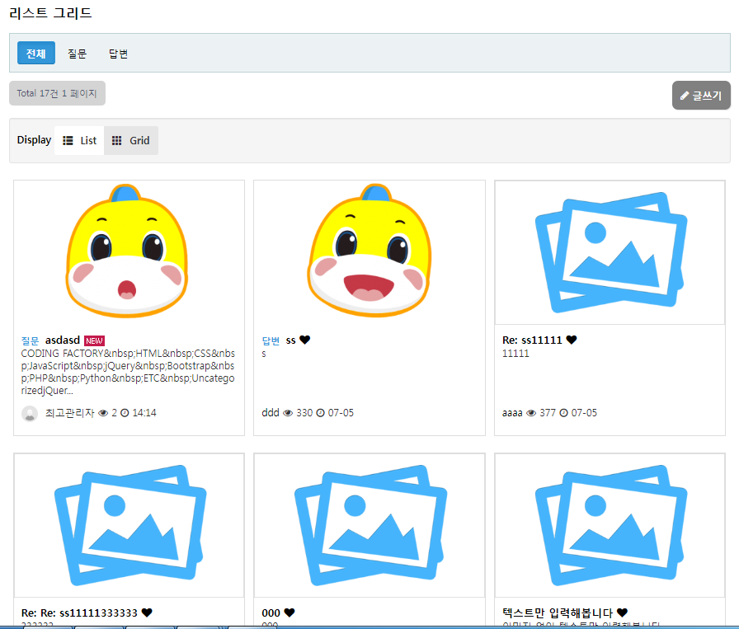Click heart icon next to Re: ss11111
This screenshot has width=739, height=629.
coord(571,340)
